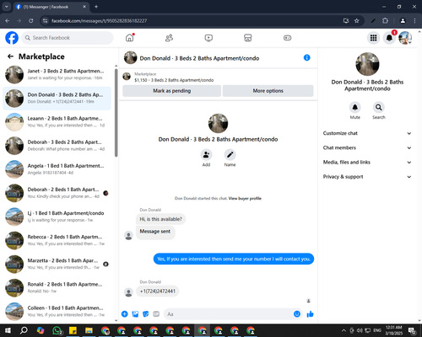Click the 'Hi, is this available?' message
Viewport: 422px width, 337px height.
click(x=160, y=219)
